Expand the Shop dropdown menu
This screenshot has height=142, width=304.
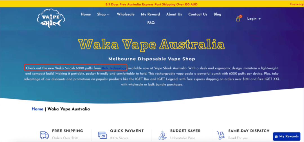(103, 14)
